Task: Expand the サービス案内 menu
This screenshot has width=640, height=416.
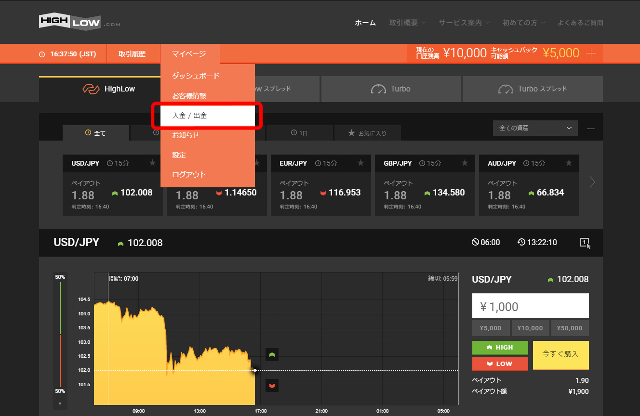Action: 465,23
